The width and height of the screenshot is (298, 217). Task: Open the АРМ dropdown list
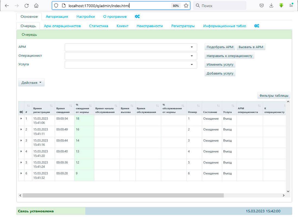click(131, 47)
